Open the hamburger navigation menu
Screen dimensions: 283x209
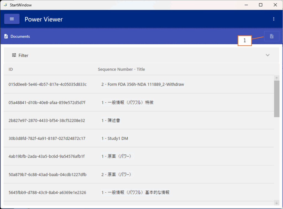pos(12,19)
